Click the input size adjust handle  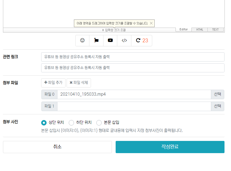(114, 30)
